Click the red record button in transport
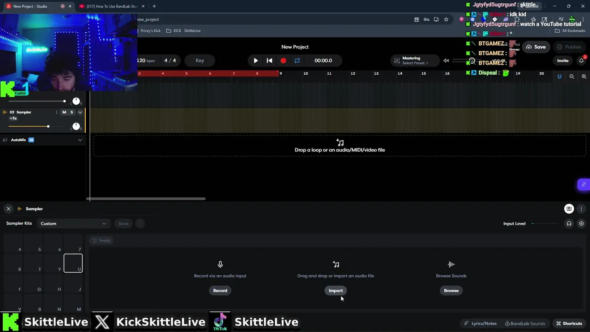 (x=283, y=60)
